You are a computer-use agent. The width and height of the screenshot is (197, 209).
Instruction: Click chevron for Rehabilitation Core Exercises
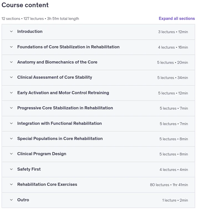pyautogui.click(x=11, y=184)
